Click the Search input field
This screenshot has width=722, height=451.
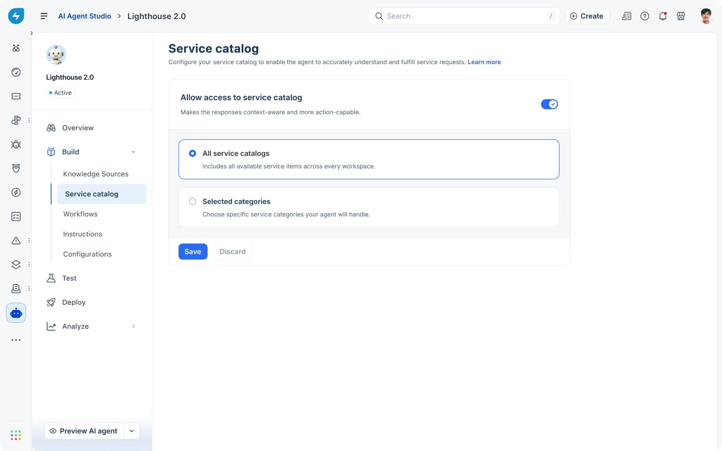[464, 16]
